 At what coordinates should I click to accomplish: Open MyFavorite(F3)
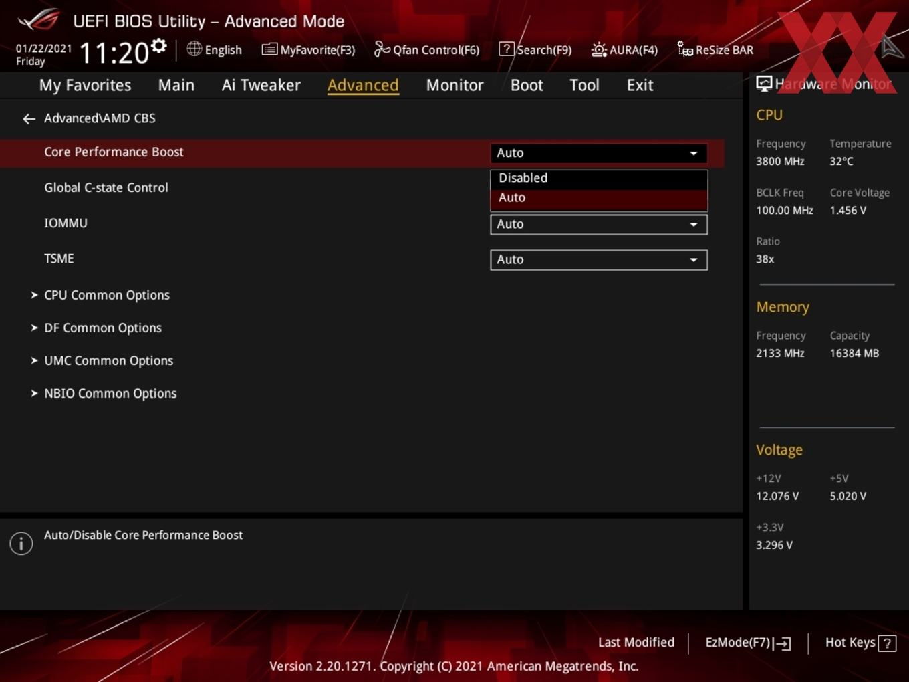tap(309, 49)
